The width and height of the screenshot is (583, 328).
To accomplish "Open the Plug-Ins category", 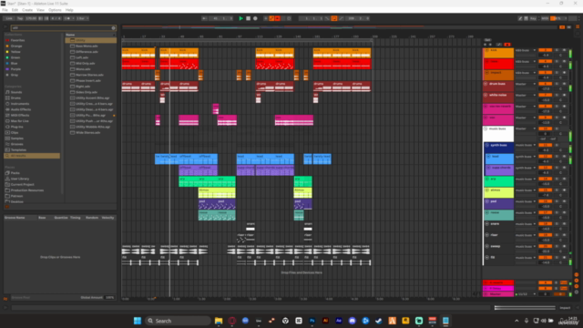I will click(16, 127).
